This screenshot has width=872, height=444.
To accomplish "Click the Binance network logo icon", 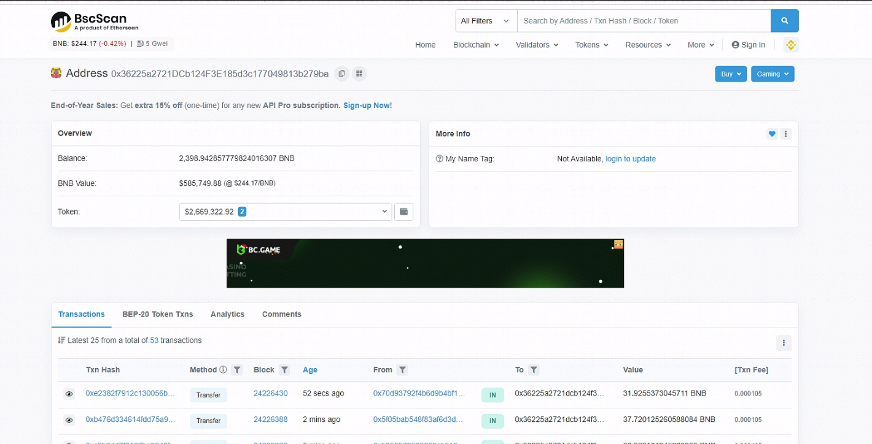I will (791, 45).
